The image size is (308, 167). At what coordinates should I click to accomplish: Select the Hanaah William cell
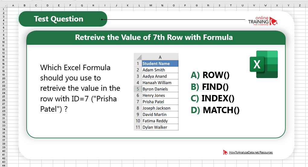tap(160, 83)
